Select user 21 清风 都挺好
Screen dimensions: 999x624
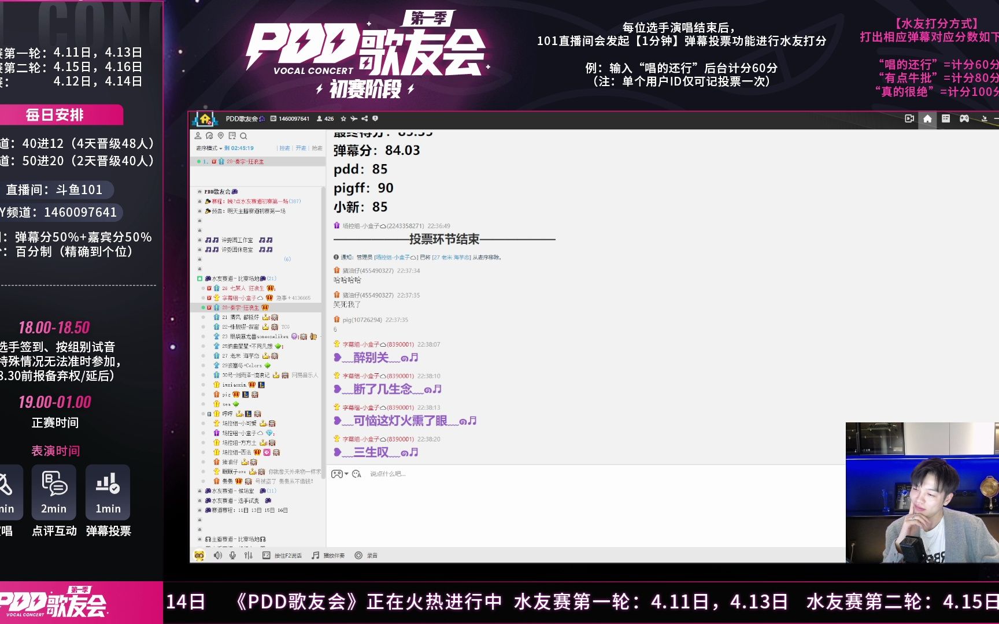click(240, 317)
